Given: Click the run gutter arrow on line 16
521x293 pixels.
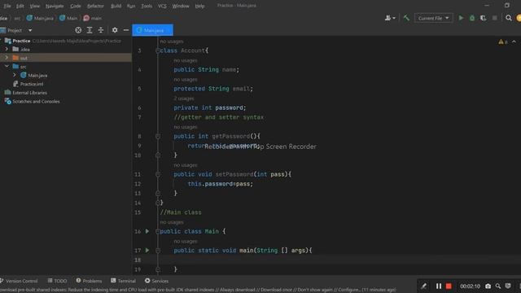Looking at the screenshot, I should [147, 231].
